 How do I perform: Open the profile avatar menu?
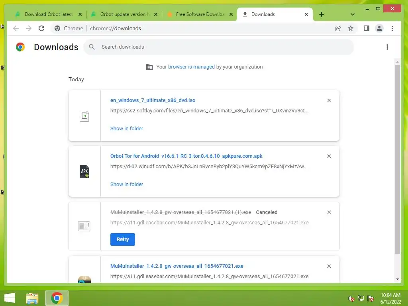pos(379,28)
